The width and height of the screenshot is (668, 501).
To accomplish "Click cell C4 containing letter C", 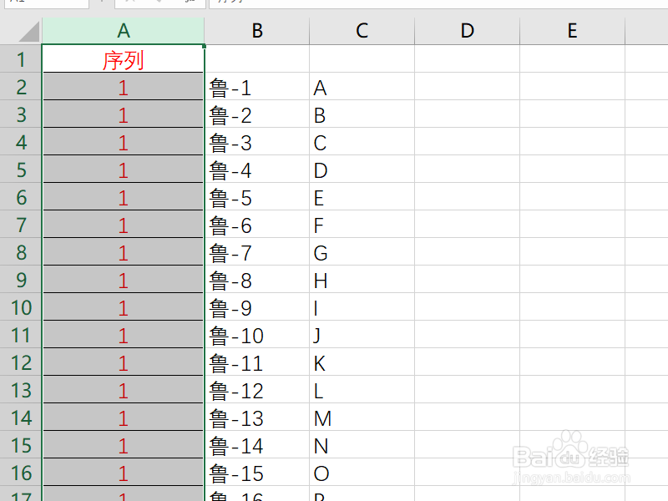I will coord(362,141).
